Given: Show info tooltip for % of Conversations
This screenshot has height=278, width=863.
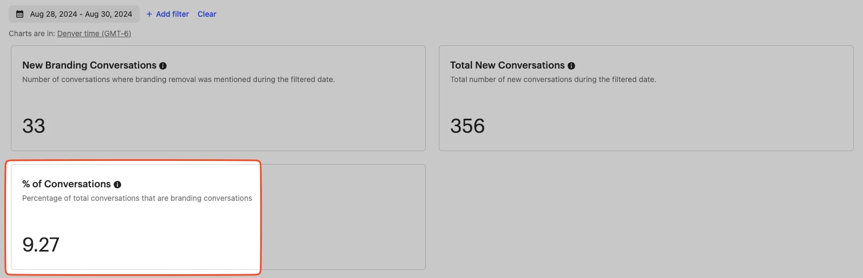Looking at the screenshot, I should click(x=117, y=185).
